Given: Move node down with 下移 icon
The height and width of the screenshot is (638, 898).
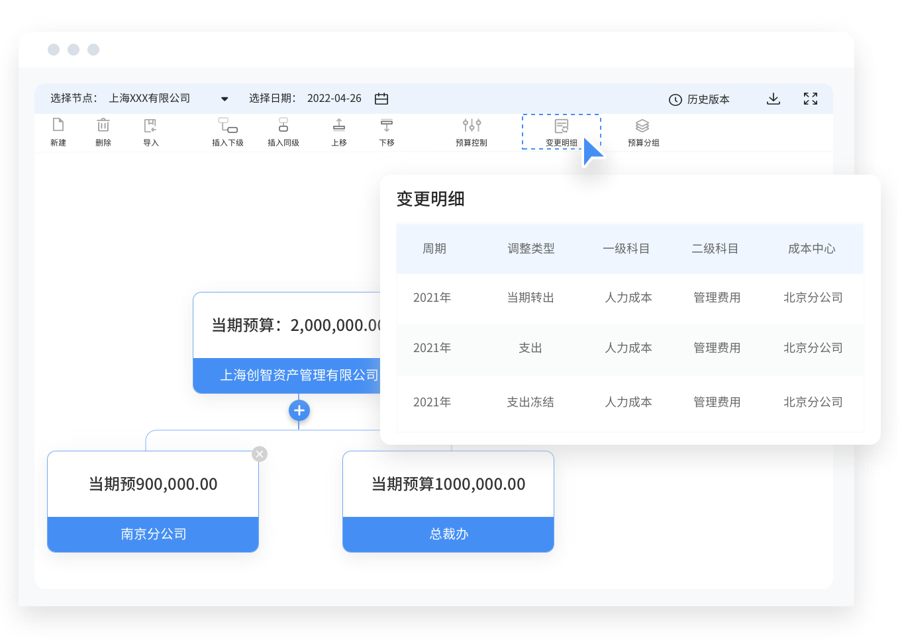Looking at the screenshot, I should click(387, 126).
